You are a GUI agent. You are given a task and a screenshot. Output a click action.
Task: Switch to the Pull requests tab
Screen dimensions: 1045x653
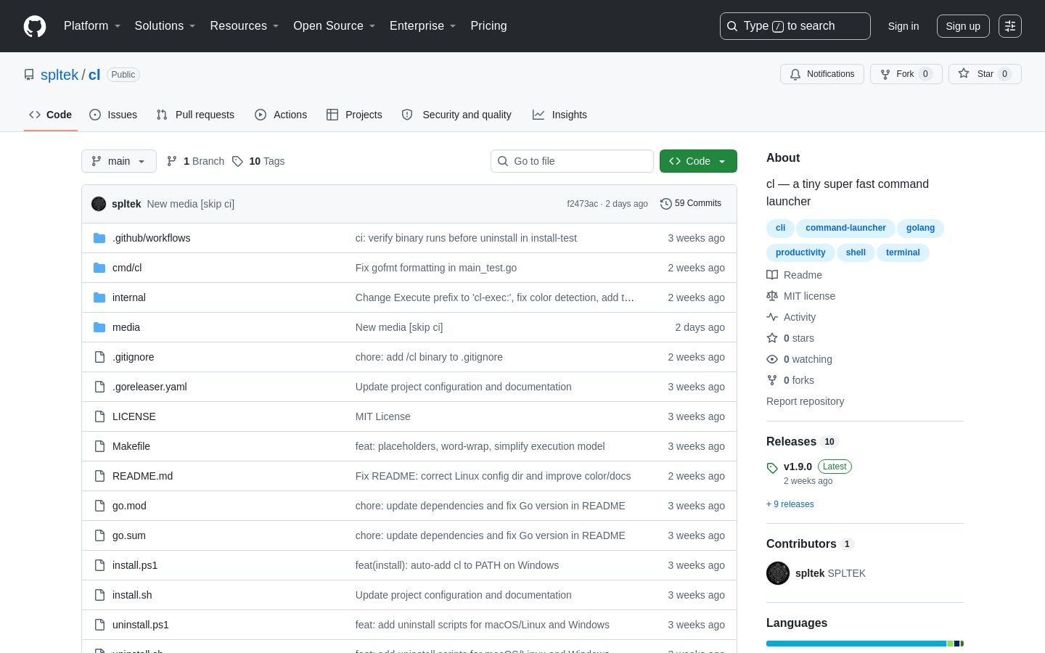195,115
